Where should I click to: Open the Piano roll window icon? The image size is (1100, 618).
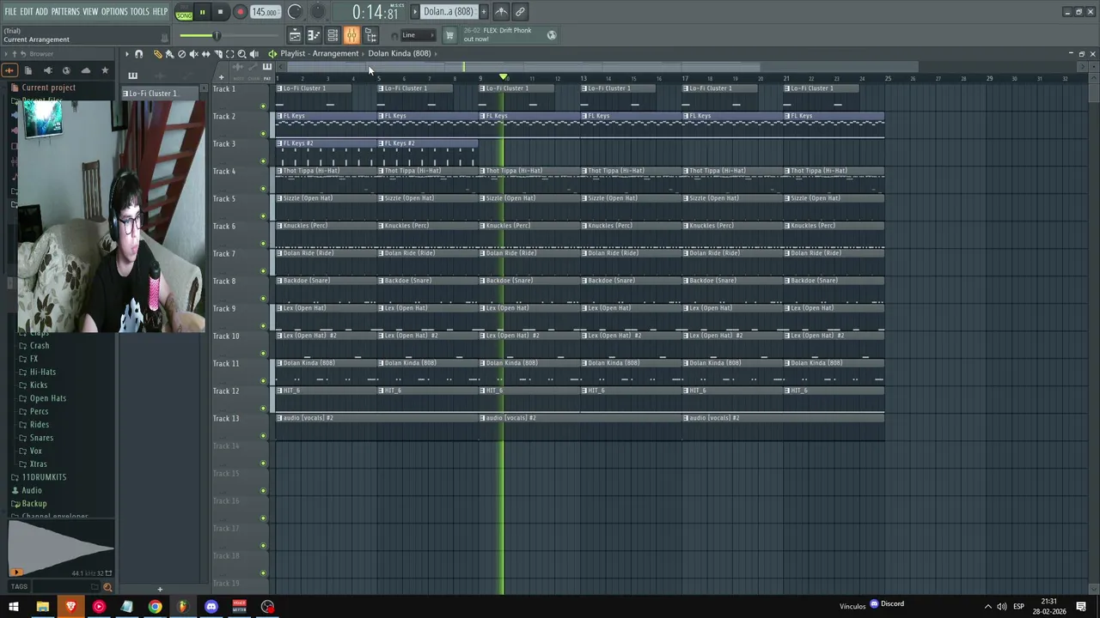tap(314, 35)
